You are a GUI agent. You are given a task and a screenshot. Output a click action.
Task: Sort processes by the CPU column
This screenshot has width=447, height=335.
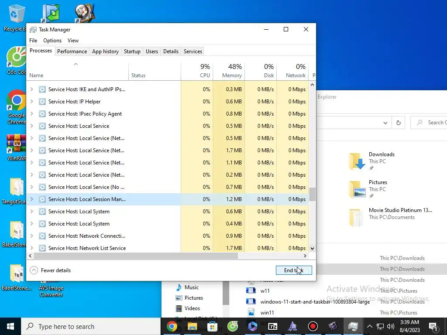coord(197,71)
